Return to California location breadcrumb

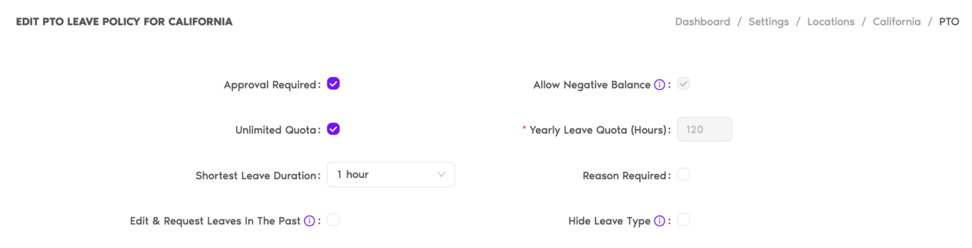[x=897, y=22]
